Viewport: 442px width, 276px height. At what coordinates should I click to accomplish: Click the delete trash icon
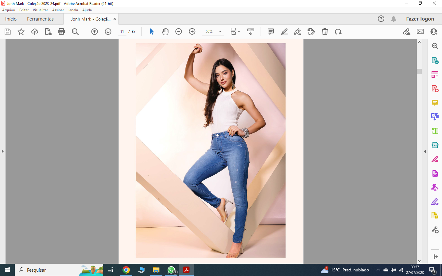(x=325, y=32)
